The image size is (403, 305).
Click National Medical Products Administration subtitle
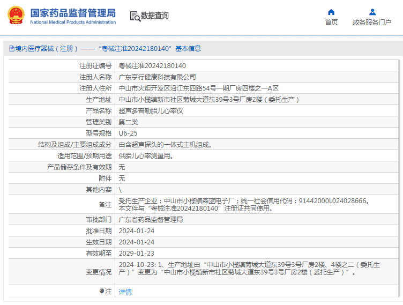pos(73,22)
